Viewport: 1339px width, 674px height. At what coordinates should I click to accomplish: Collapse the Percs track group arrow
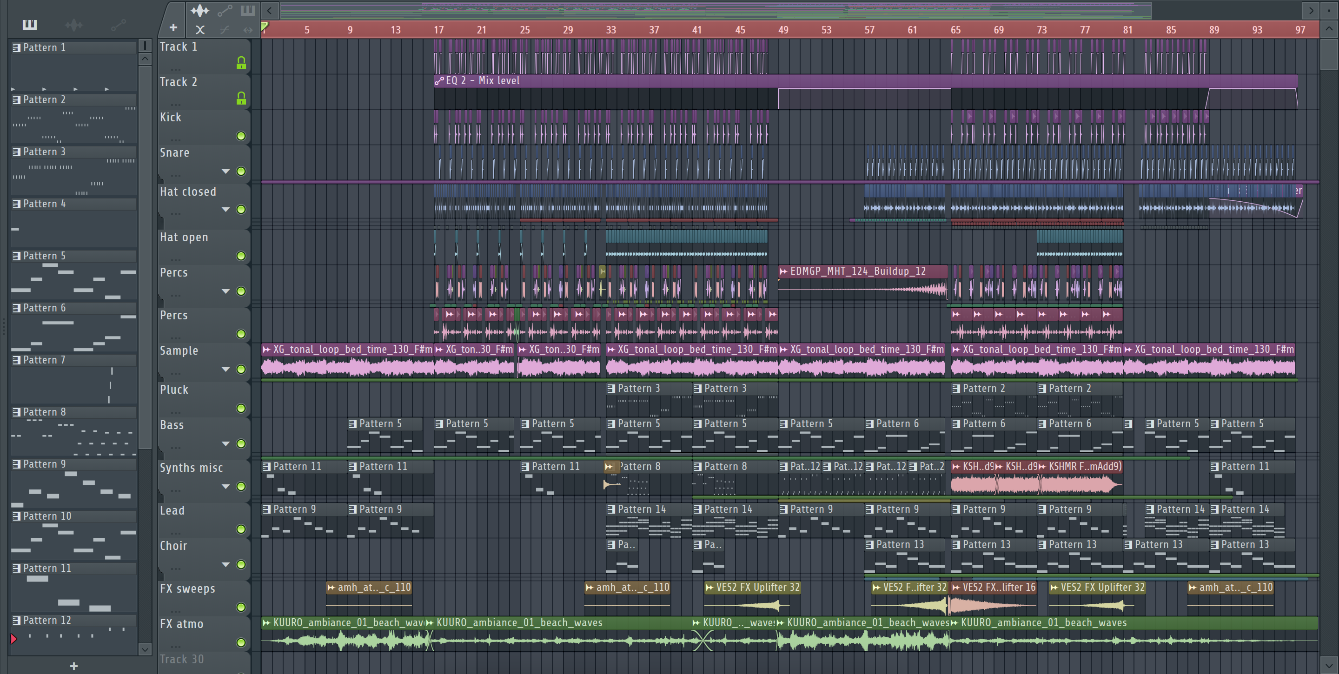coord(225,291)
